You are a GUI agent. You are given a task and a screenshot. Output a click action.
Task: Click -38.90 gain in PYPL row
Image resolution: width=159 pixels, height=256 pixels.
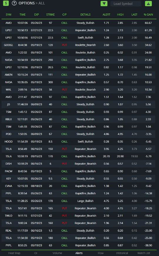pos(148,245)
